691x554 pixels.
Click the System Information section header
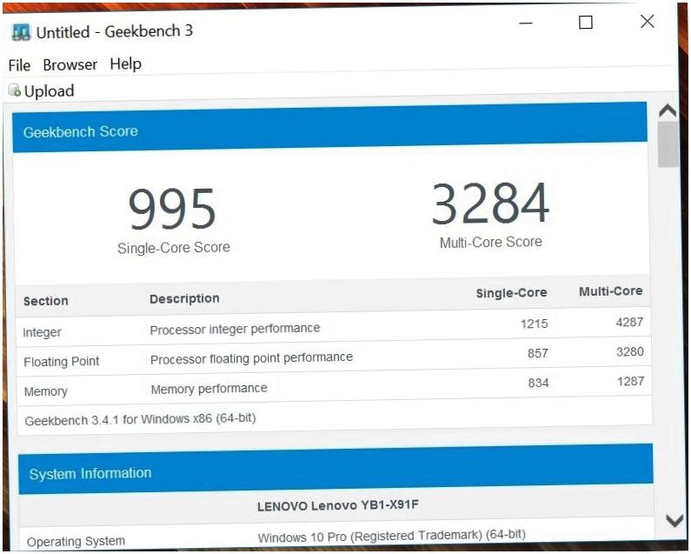coord(336,470)
